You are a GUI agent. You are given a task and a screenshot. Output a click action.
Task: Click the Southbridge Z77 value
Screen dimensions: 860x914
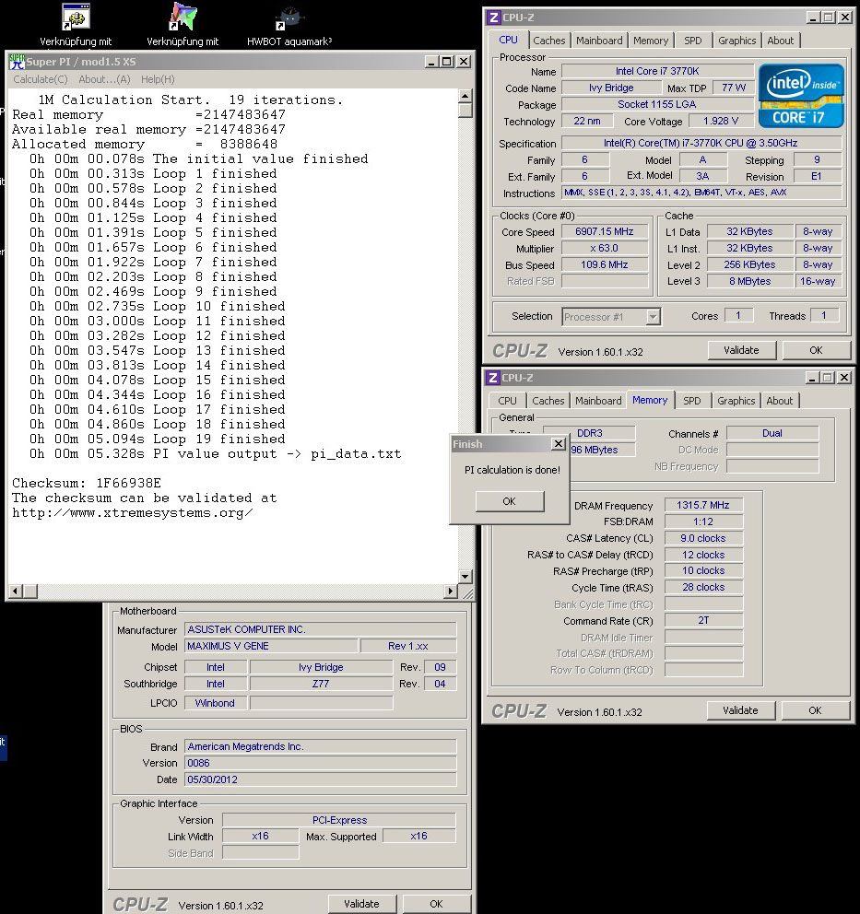[x=322, y=684]
